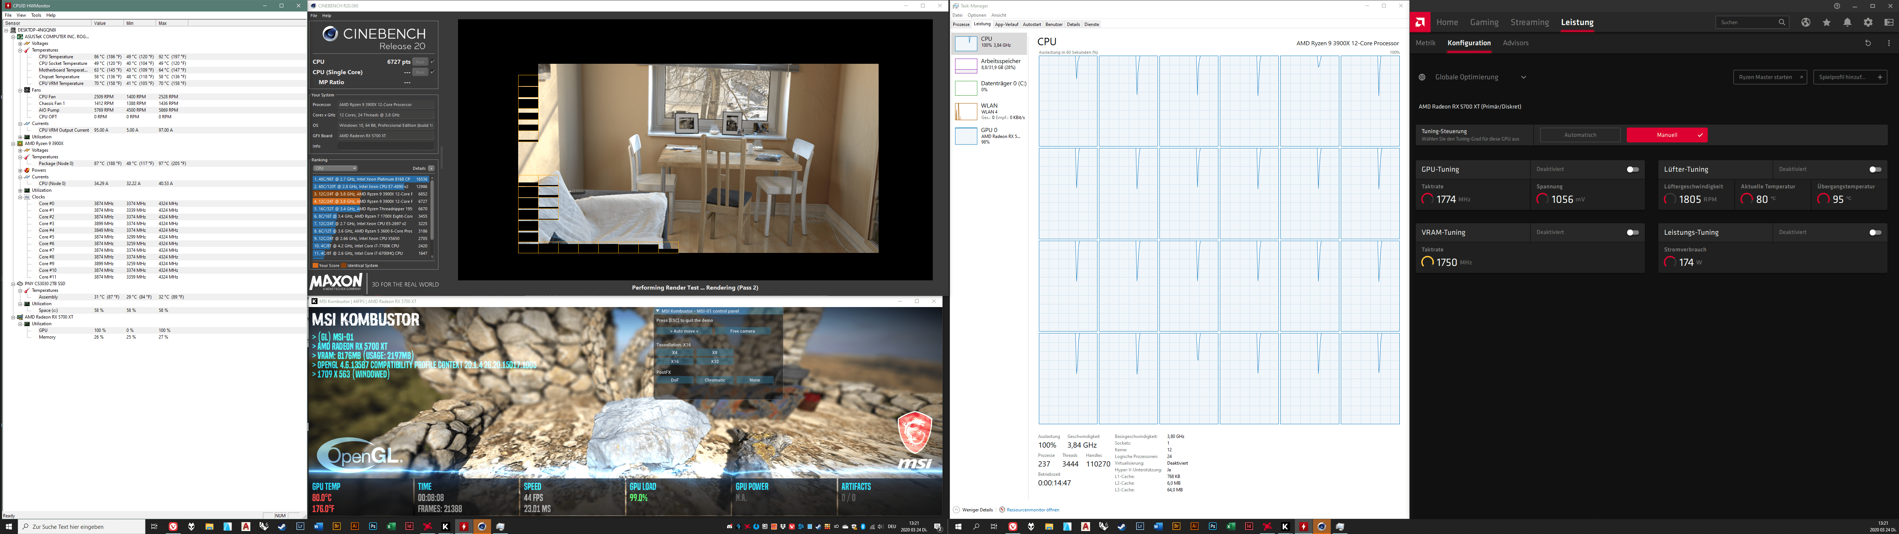Click the Windows taskbar search box

(81, 527)
